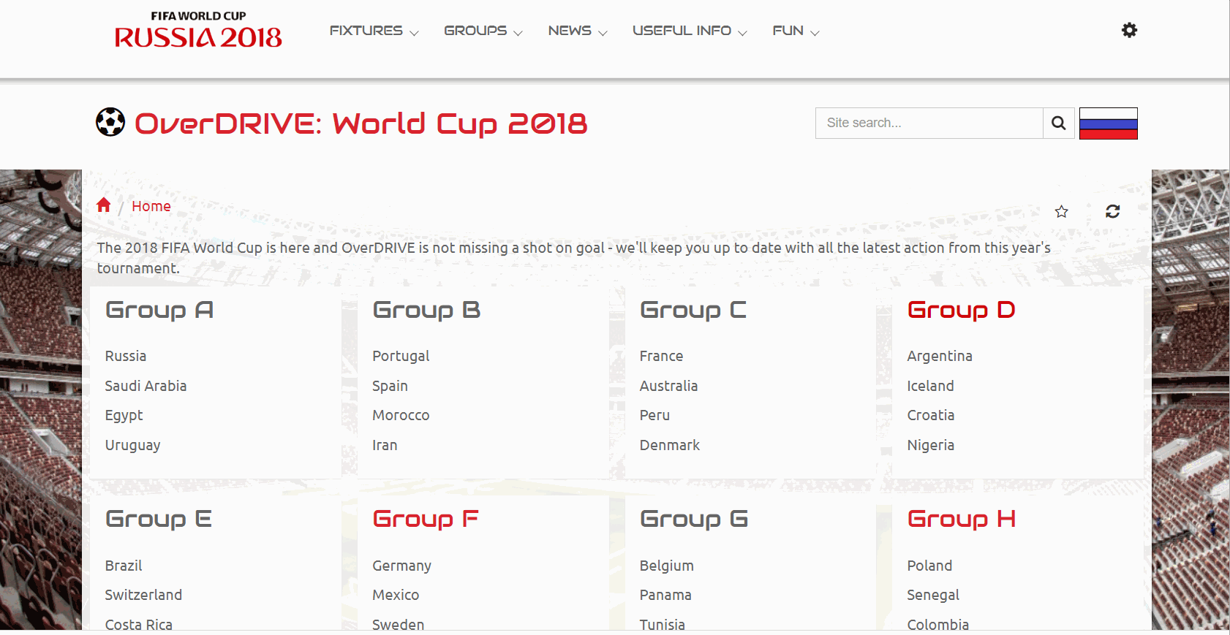This screenshot has width=1230, height=635.
Task: Open the Group F heading link
Action: 425,519
